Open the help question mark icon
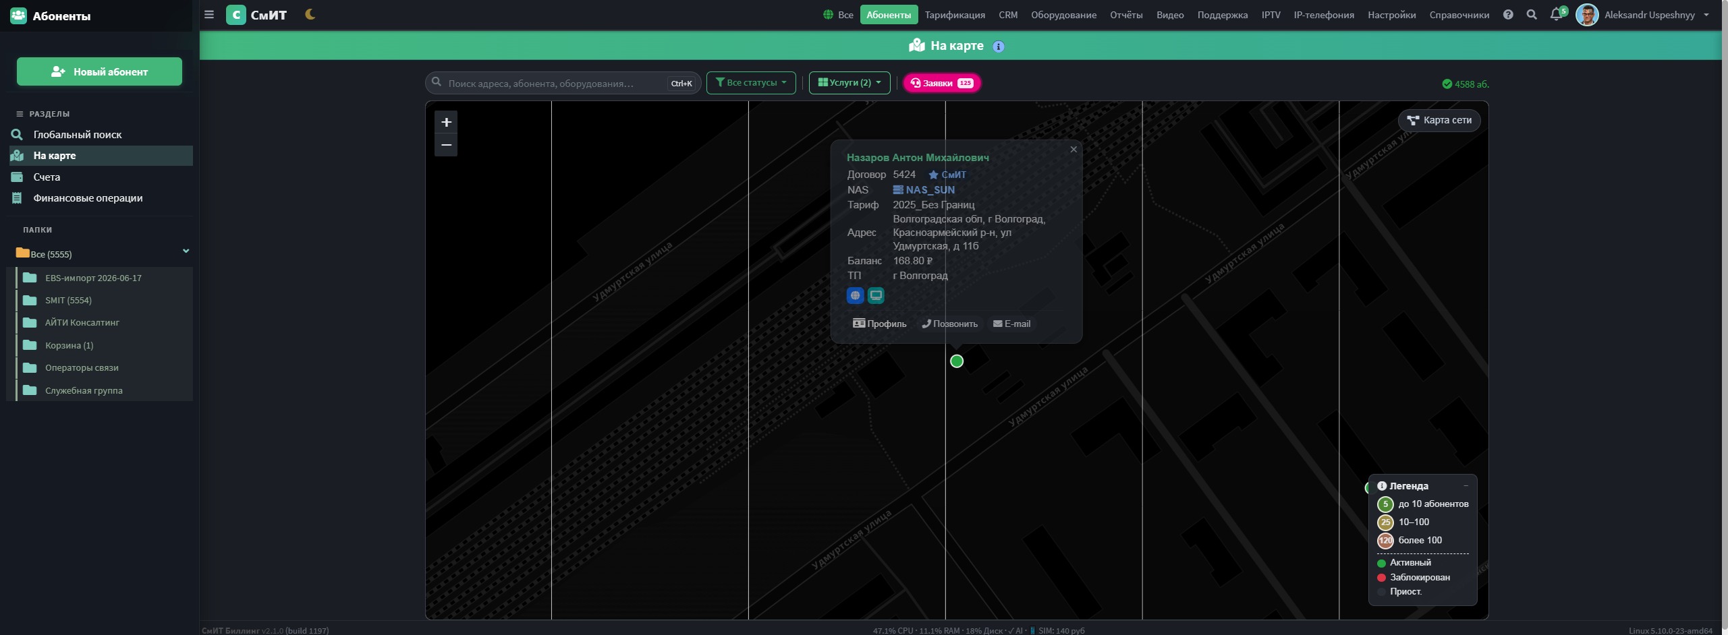The image size is (1728, 635). [1508, 15]
